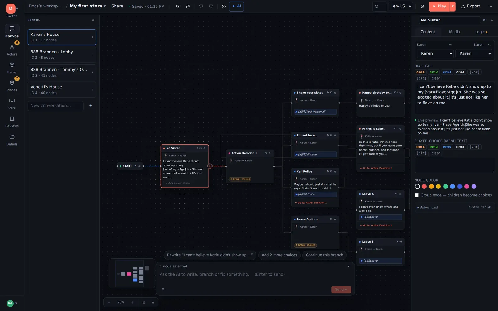The height and width of the screenshot is (311, 498).
Task: Select the Venetti's House conversation
Action: tap(62, 90)
